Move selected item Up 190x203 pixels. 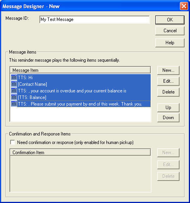point(168,108)
